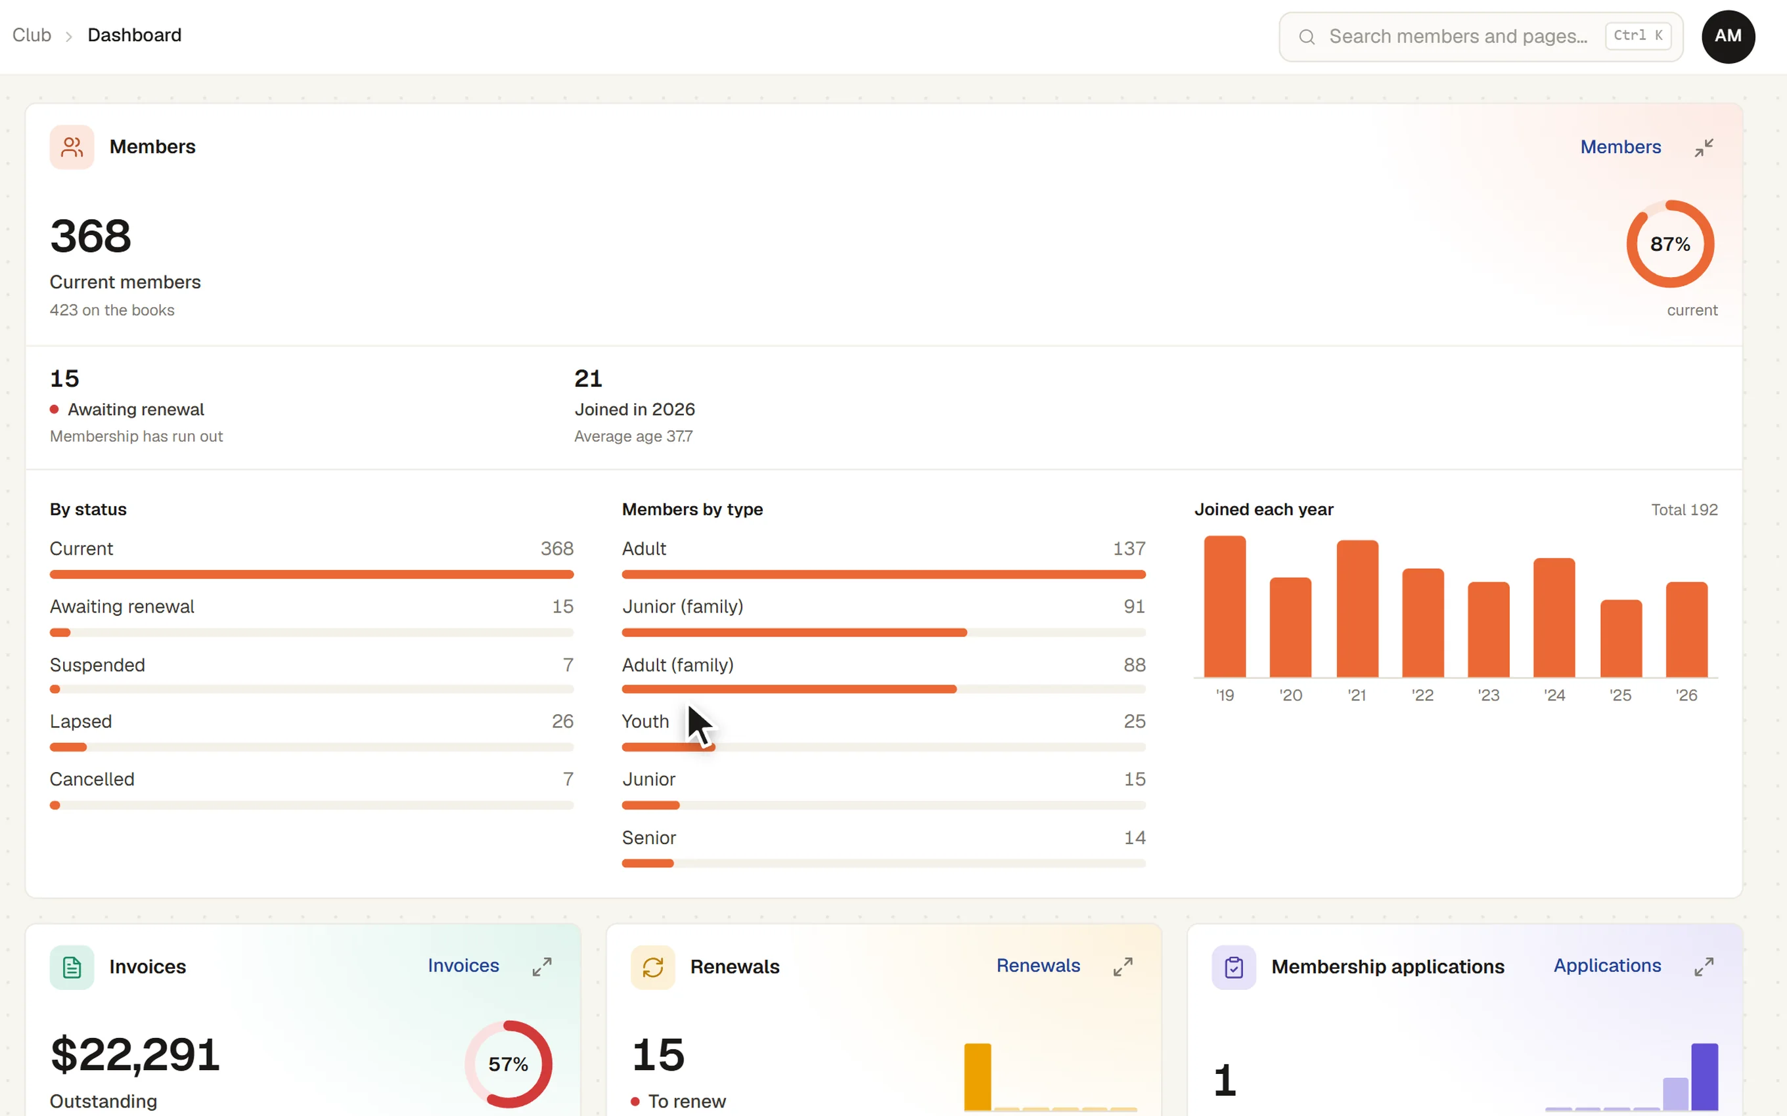The image size is (1787, 1116).
Task: Select the Cancelled status row
Action: 311,790
